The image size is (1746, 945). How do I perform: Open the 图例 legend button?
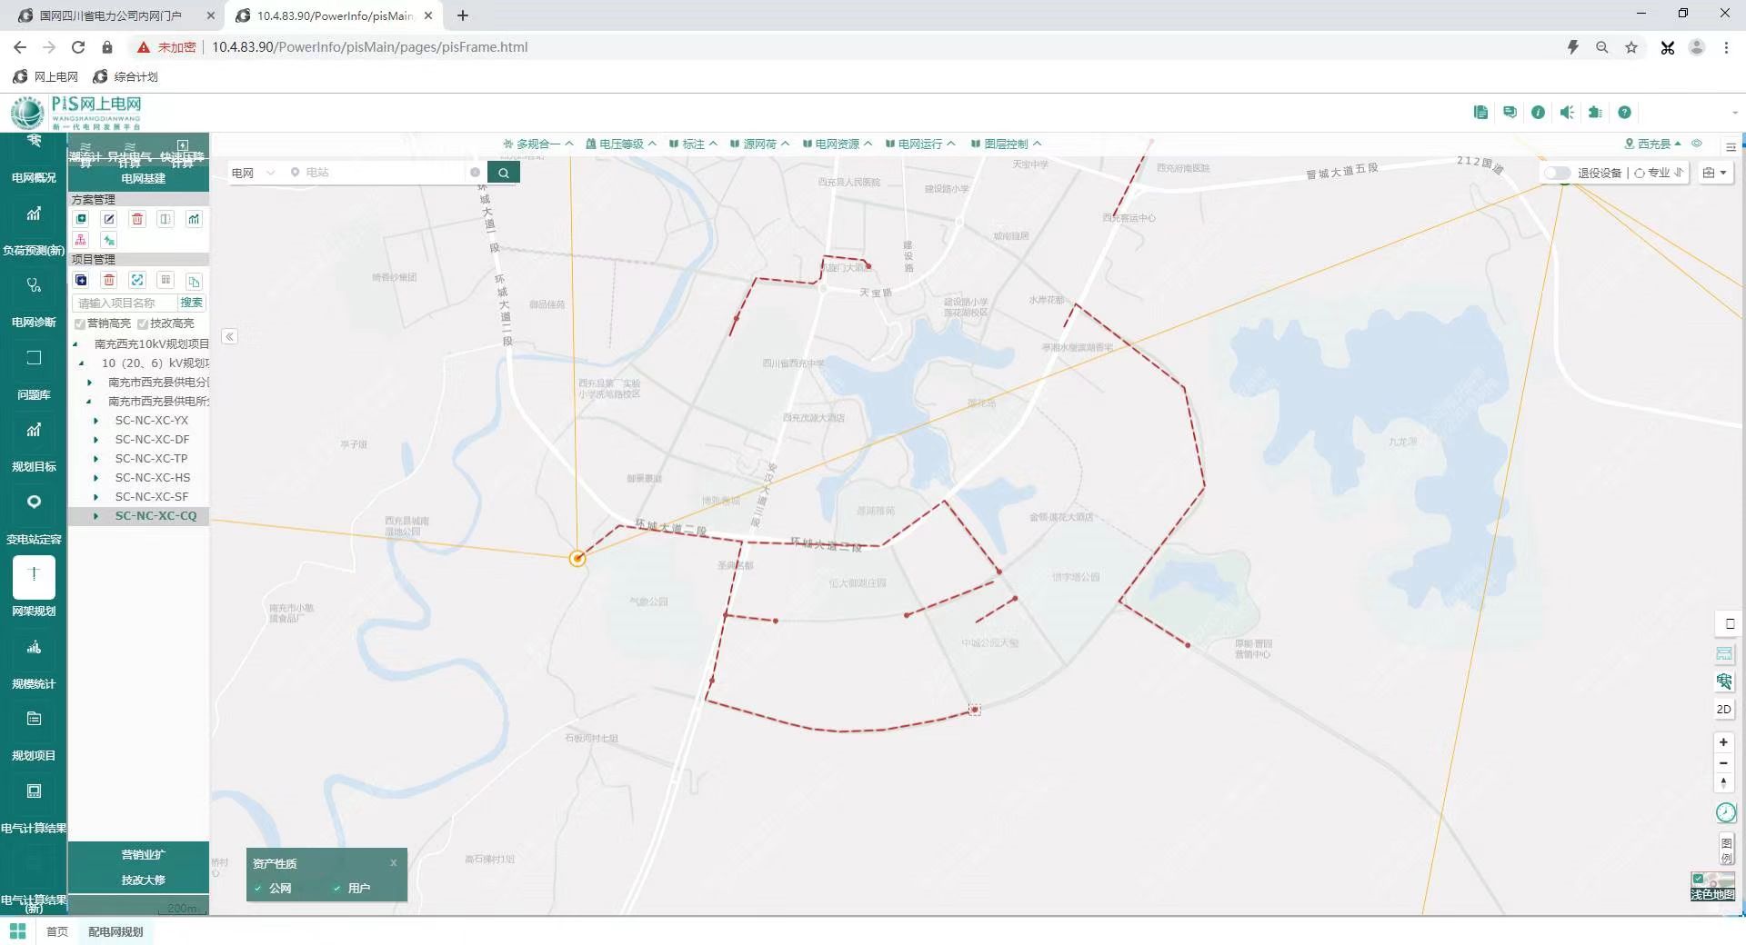coord(1726,850)
